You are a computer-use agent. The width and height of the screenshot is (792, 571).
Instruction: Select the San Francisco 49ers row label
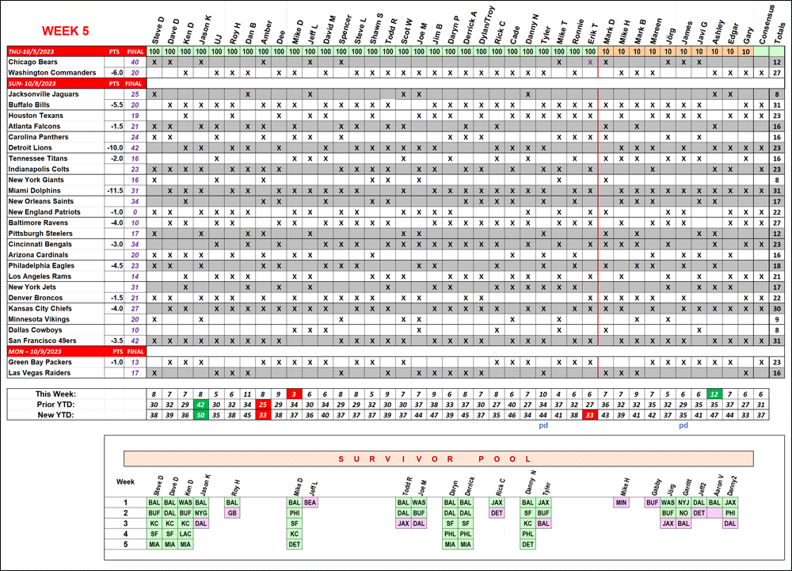(42, 341)
